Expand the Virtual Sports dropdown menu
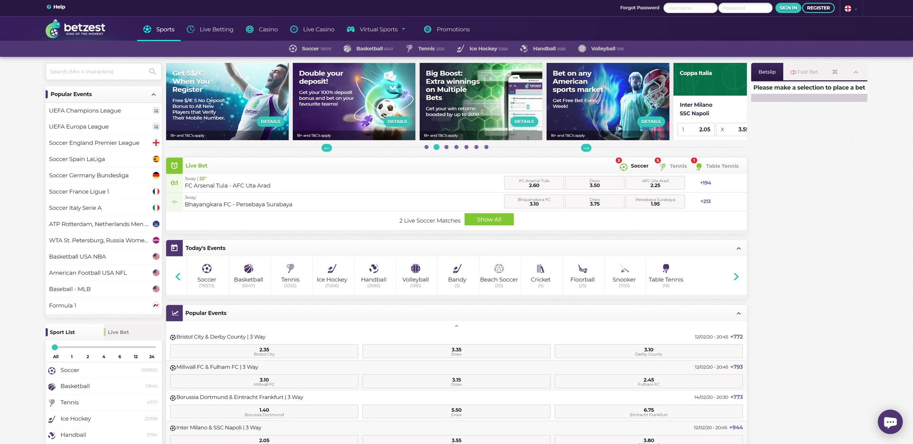 404,29
